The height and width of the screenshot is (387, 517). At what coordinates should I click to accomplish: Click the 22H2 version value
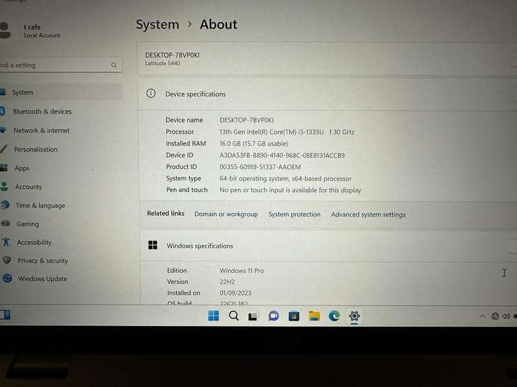click(x=227, y=282)
